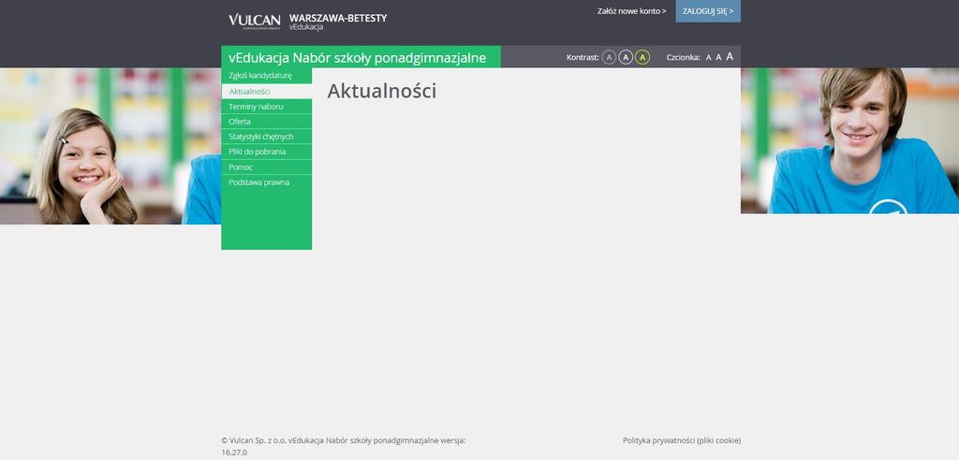Open Oferta in the side menu

(267, 122)
